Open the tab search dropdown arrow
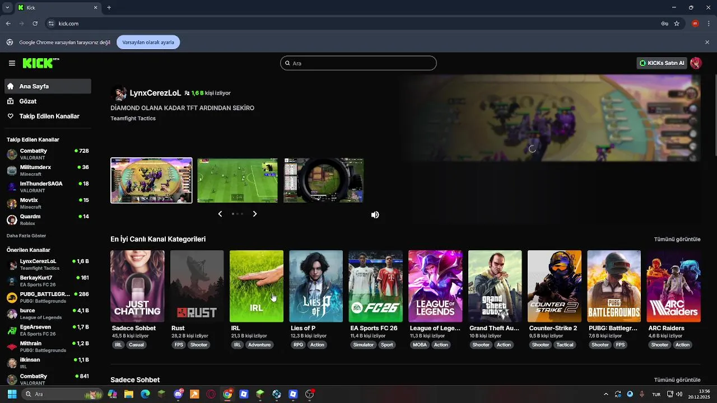This screenshot has width=717, height=403. (7, 8)
